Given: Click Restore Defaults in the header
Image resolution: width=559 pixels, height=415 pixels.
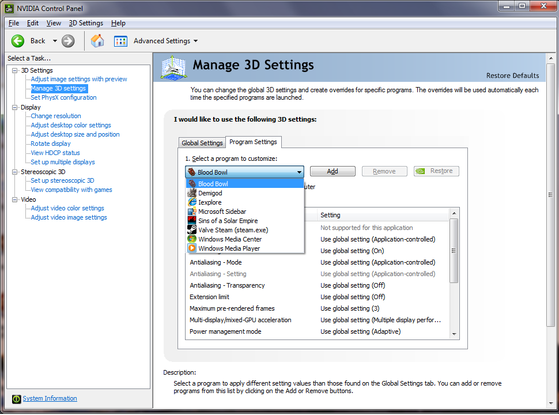Looking at the screenshot, I should 512,76.
